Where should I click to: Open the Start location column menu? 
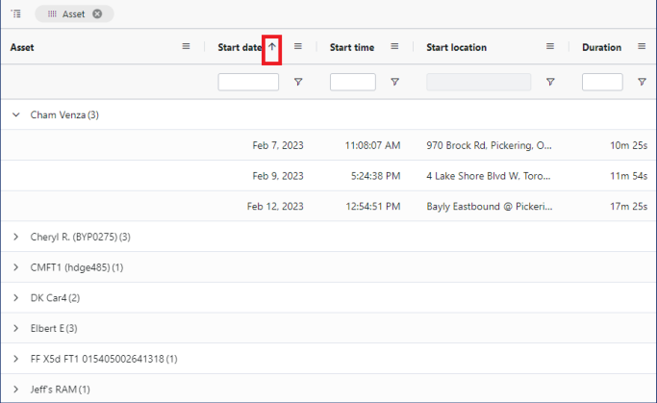tap(550, 46)
